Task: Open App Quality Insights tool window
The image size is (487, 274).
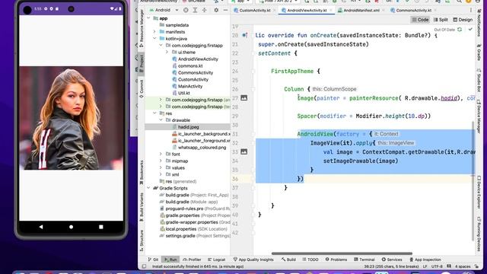Action: (253, 260)
